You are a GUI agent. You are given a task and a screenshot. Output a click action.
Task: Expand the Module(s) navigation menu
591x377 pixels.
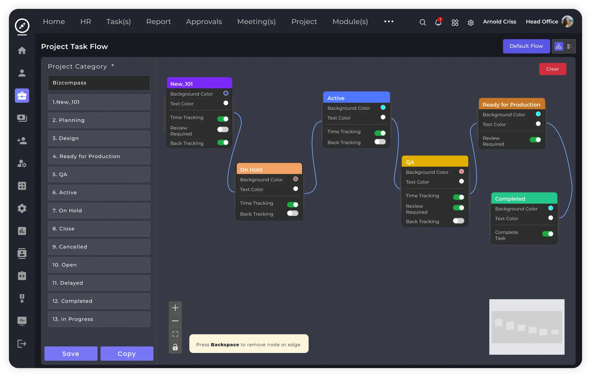(350, 21)
